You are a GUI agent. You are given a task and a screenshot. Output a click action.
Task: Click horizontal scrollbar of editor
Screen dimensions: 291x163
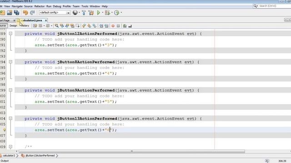[x=131, y=151]
